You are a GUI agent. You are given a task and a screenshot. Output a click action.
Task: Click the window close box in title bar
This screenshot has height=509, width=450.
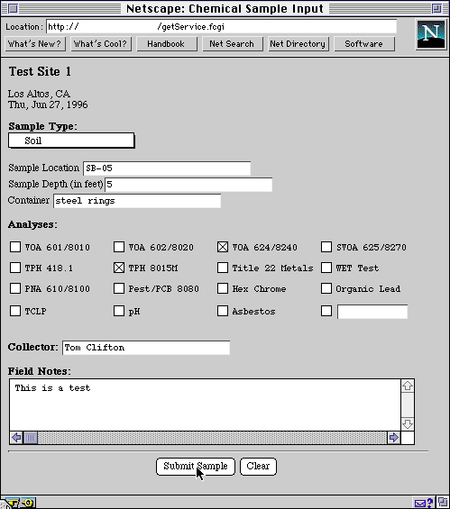click(x=14, y=8)
